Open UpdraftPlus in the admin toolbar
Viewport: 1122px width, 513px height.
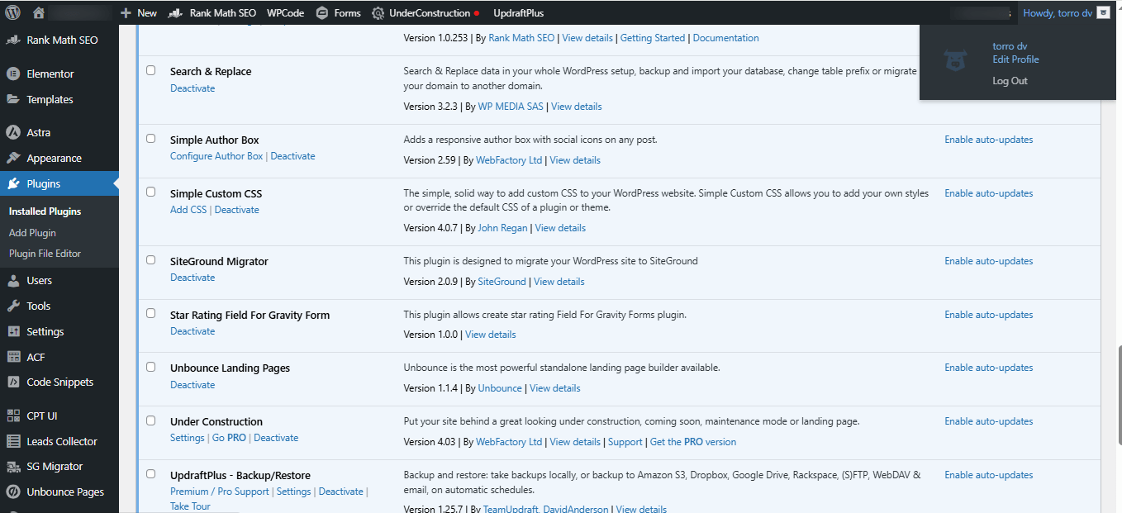[x=519, y=12]
